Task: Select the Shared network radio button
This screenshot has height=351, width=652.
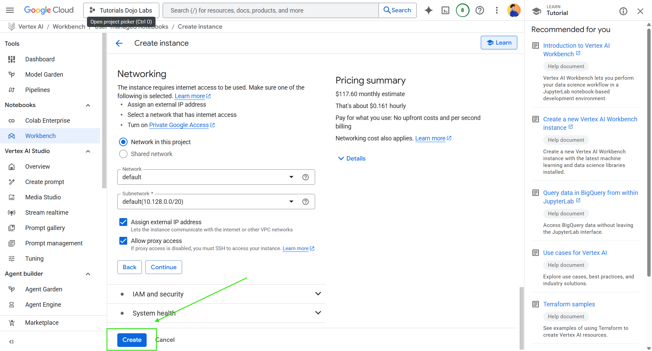Action: click(x=123, y=154)
